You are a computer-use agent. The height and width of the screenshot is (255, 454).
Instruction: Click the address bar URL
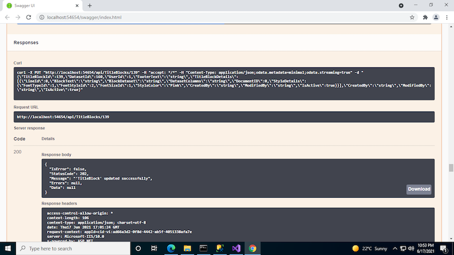84,18
